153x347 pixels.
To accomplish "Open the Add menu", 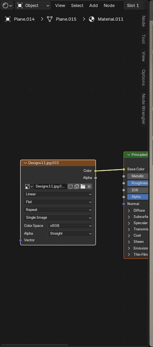I will click(94, 5).
